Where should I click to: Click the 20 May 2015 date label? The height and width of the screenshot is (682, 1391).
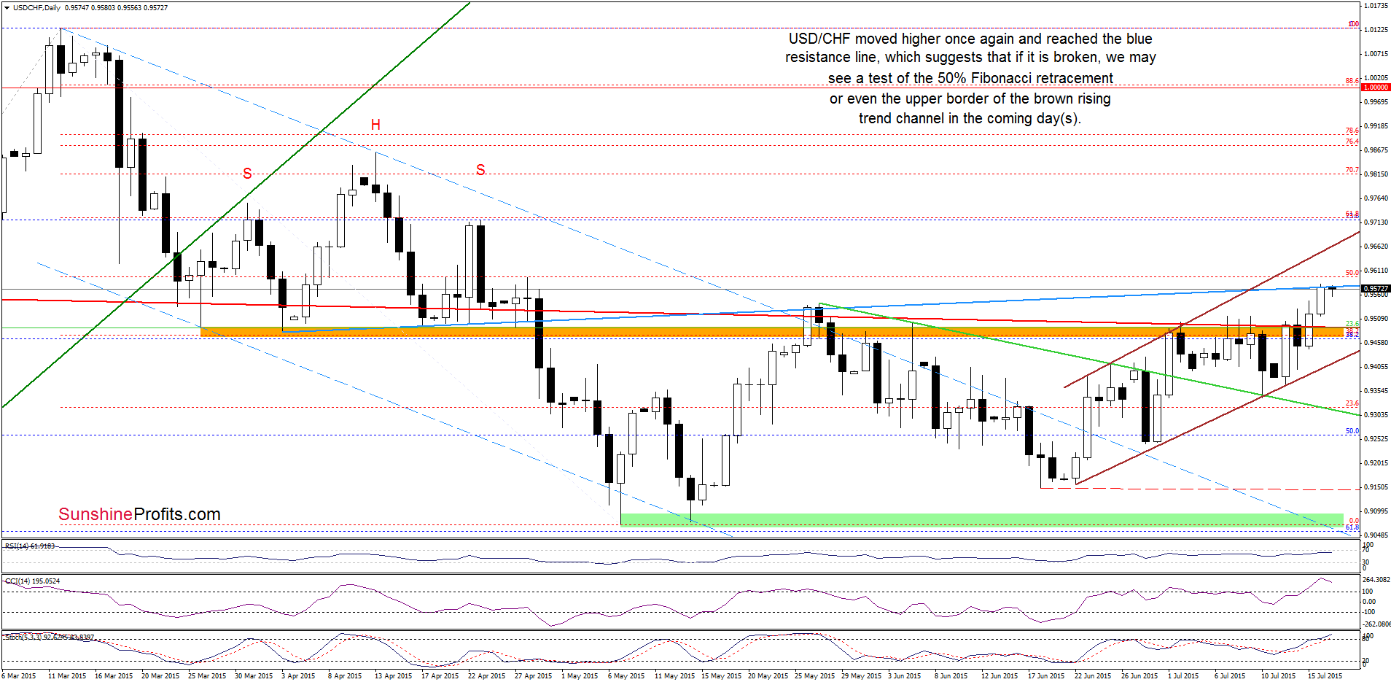tap(768, 676)
